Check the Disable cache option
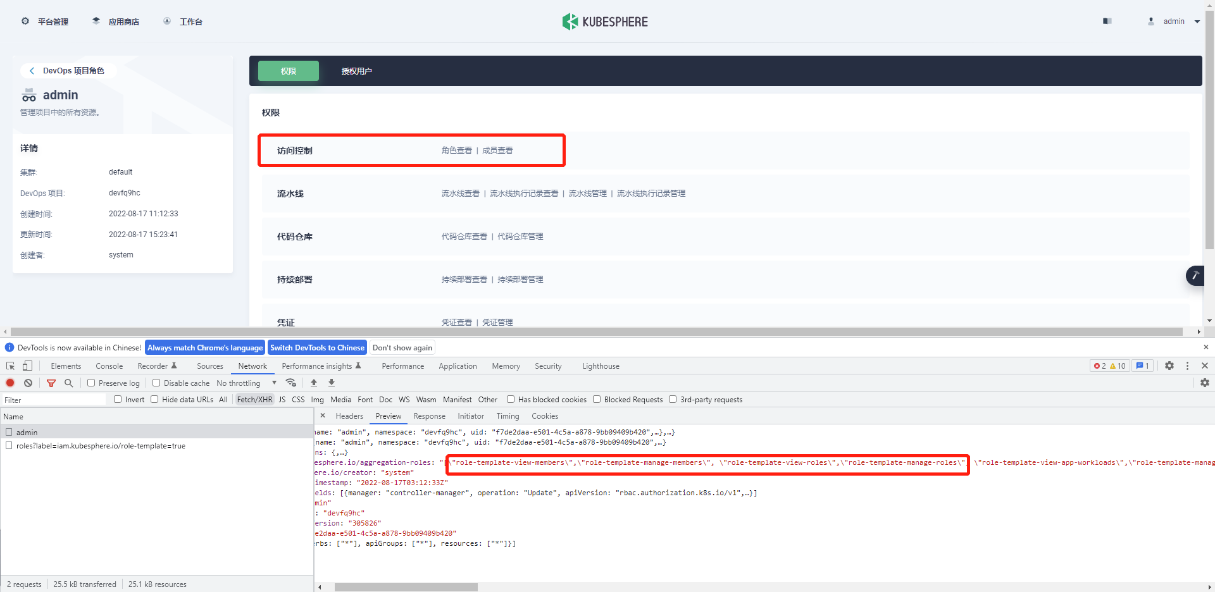This screenshot has width=1215, height=592. pyautogui.click(x=156, y=383)
